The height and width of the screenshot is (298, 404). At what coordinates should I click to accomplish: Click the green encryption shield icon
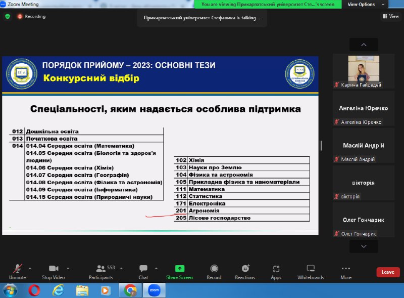[x=8, y=16]
